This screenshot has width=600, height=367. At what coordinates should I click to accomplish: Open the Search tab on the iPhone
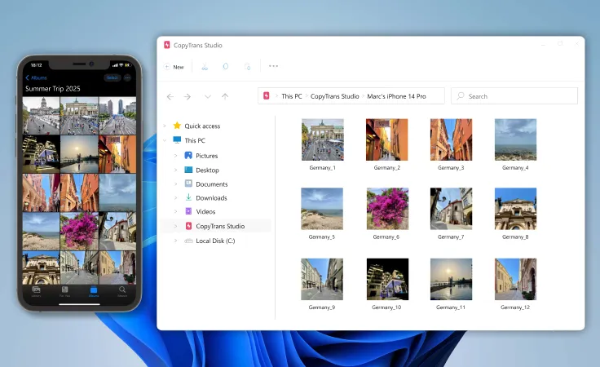pos(122,291)
